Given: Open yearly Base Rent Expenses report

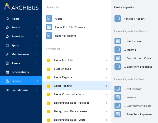Looking at the screenshot, I should point(138,115).
